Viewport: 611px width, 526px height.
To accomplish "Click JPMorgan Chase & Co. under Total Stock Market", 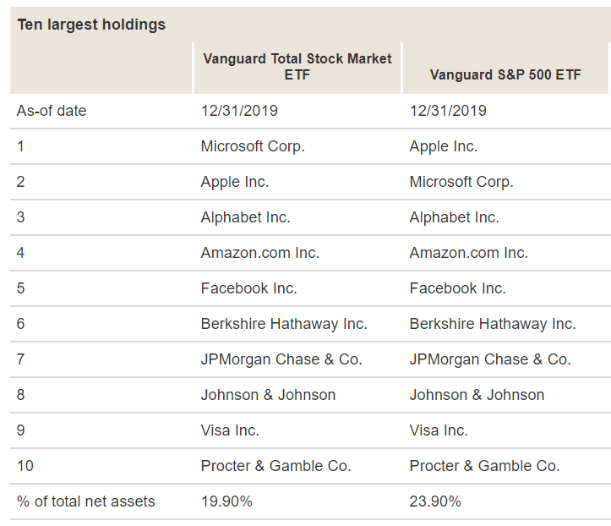I will (x=281, y=359).
